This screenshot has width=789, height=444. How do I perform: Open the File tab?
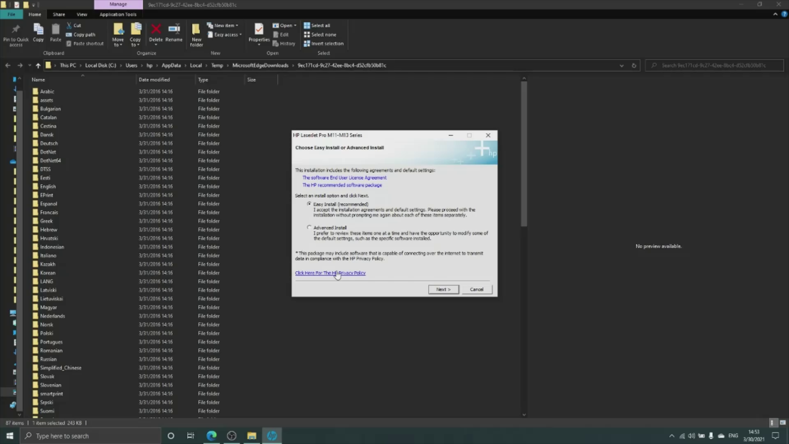(x=11, y=14)
